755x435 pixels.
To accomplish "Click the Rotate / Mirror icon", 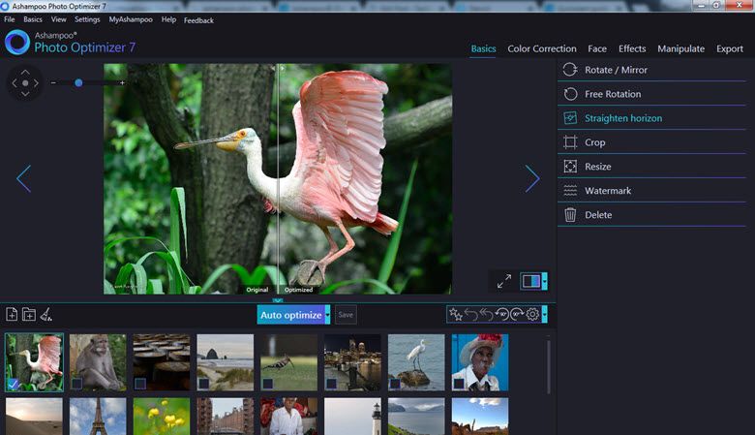I will point(570,70).
